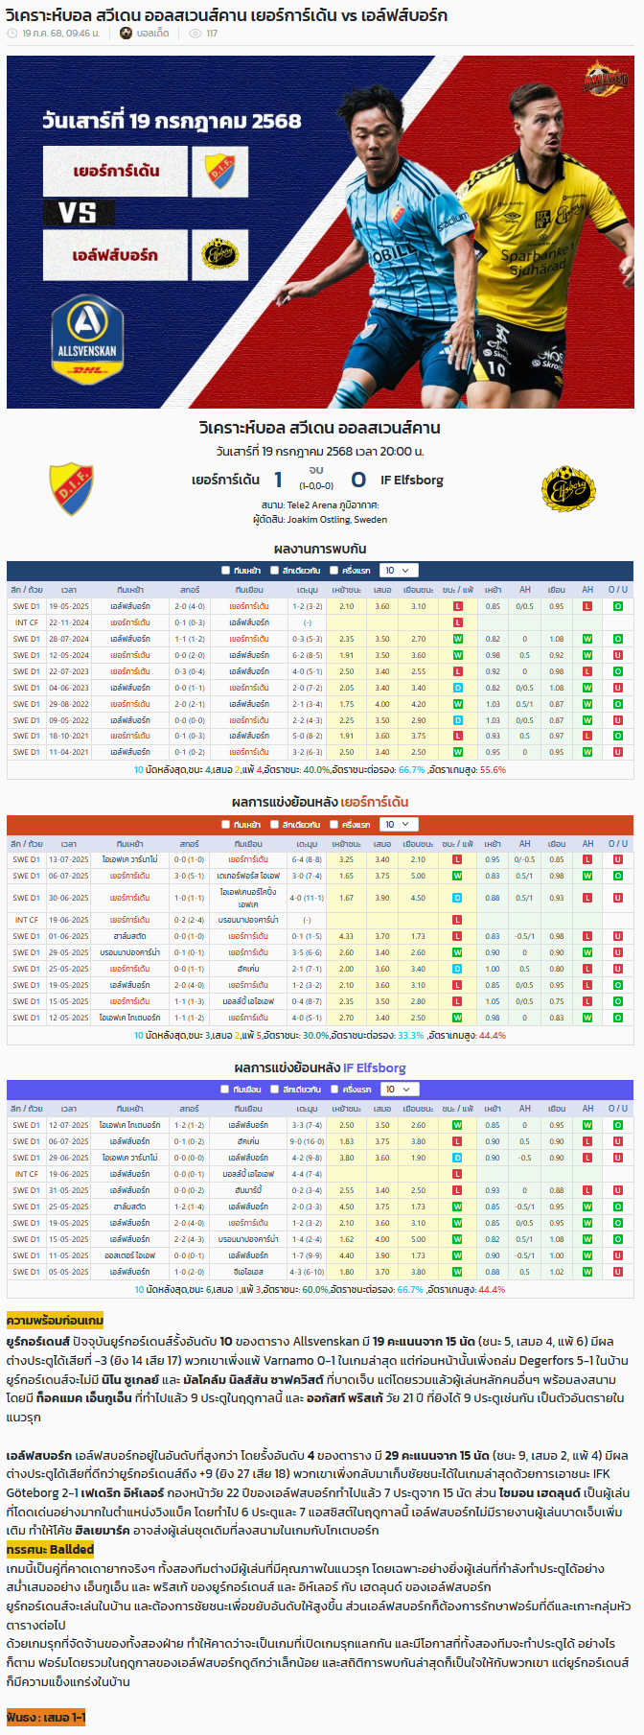Click the red U badge in 31-05-2025 row
This screenshot has width=644, height=1735.
point(617,1190)
